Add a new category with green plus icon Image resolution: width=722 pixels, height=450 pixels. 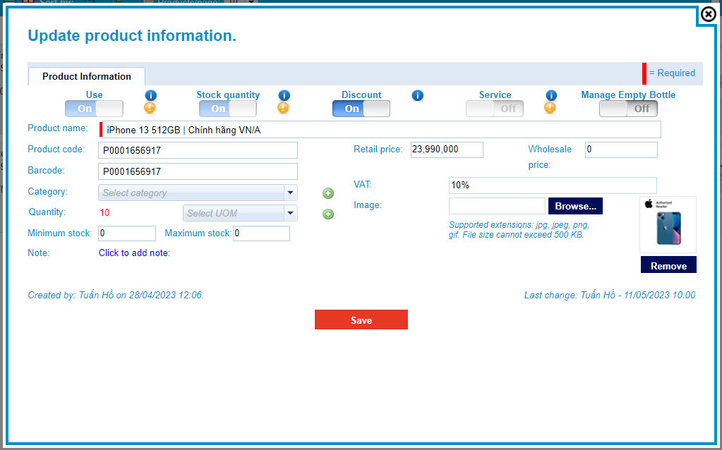point(328,194)
